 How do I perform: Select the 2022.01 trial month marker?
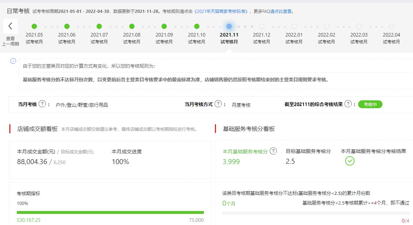click(x=294, y=26)
